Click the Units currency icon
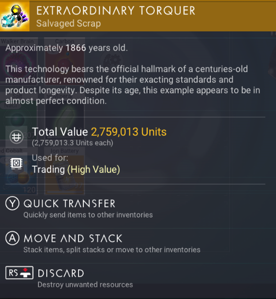The image size is (276, 299). (x=16, y=137)
